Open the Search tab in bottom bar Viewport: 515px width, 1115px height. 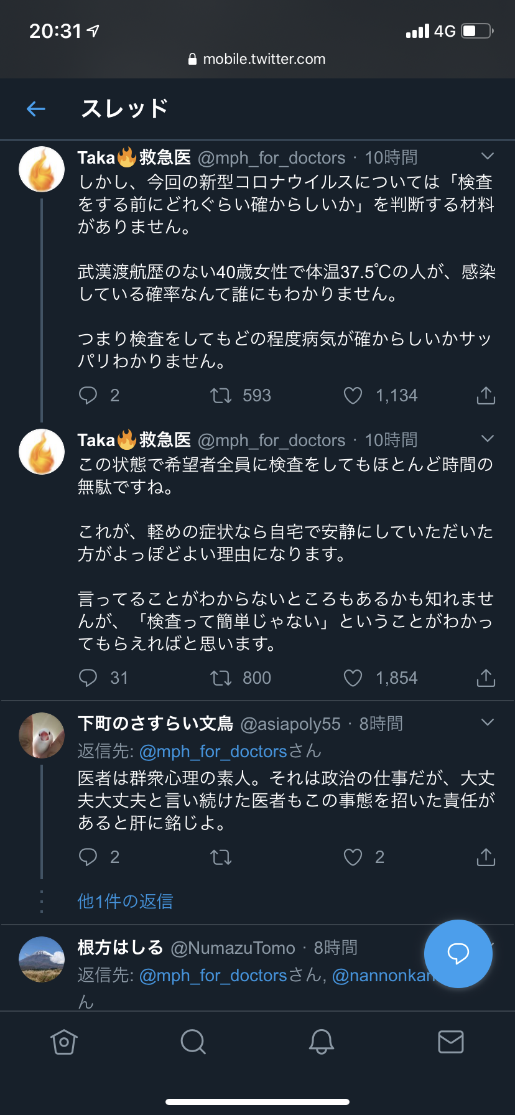coord(193,1042)
